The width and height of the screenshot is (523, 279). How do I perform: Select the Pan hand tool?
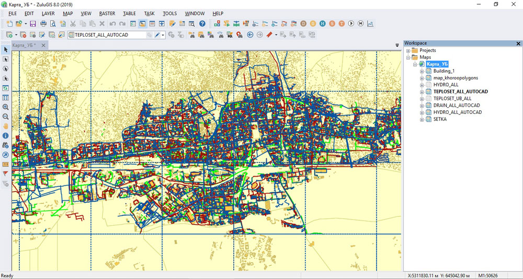(6, 126)
